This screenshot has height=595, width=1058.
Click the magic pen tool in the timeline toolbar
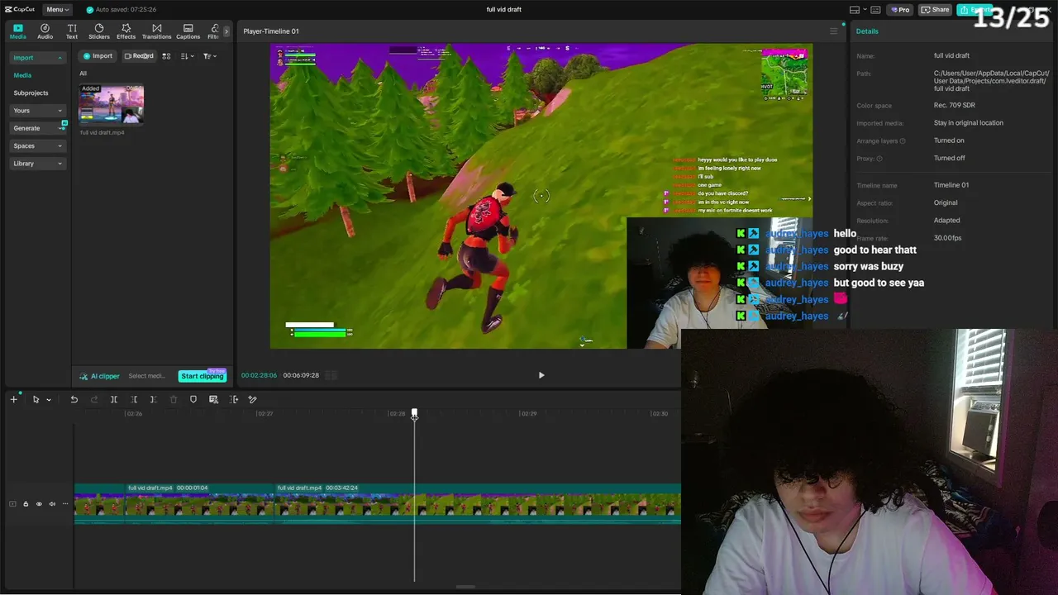pos(252,400)
